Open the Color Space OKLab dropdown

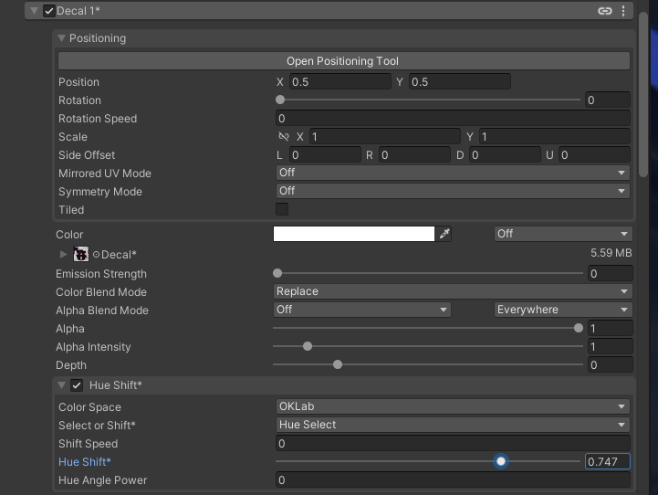[x=453, y=406]
